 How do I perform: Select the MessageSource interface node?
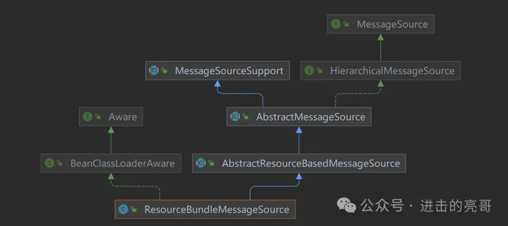coord(381,24)
